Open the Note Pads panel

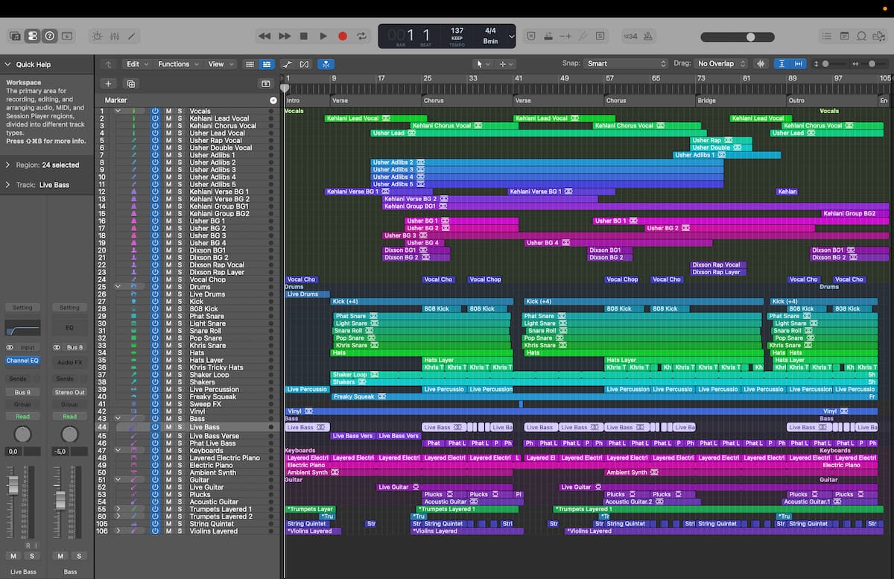(844, 36)
